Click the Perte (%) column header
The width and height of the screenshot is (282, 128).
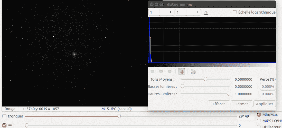point(268,79)
